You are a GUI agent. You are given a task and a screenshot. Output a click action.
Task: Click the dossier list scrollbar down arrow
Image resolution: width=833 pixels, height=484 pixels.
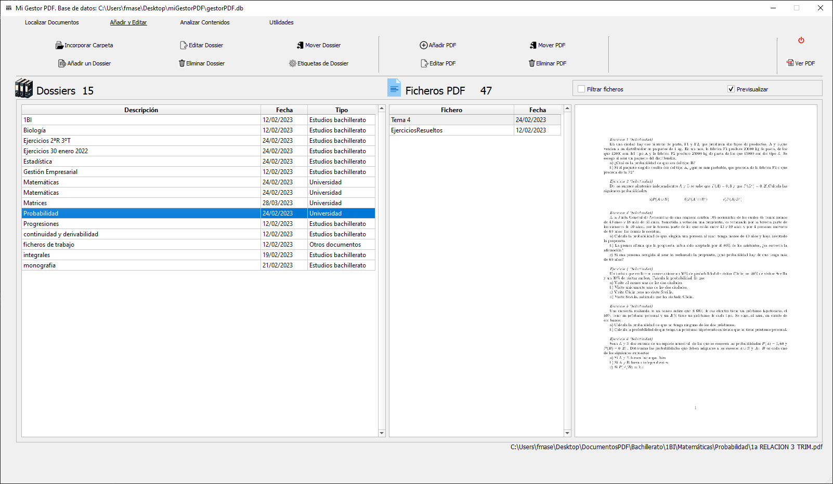382,433
